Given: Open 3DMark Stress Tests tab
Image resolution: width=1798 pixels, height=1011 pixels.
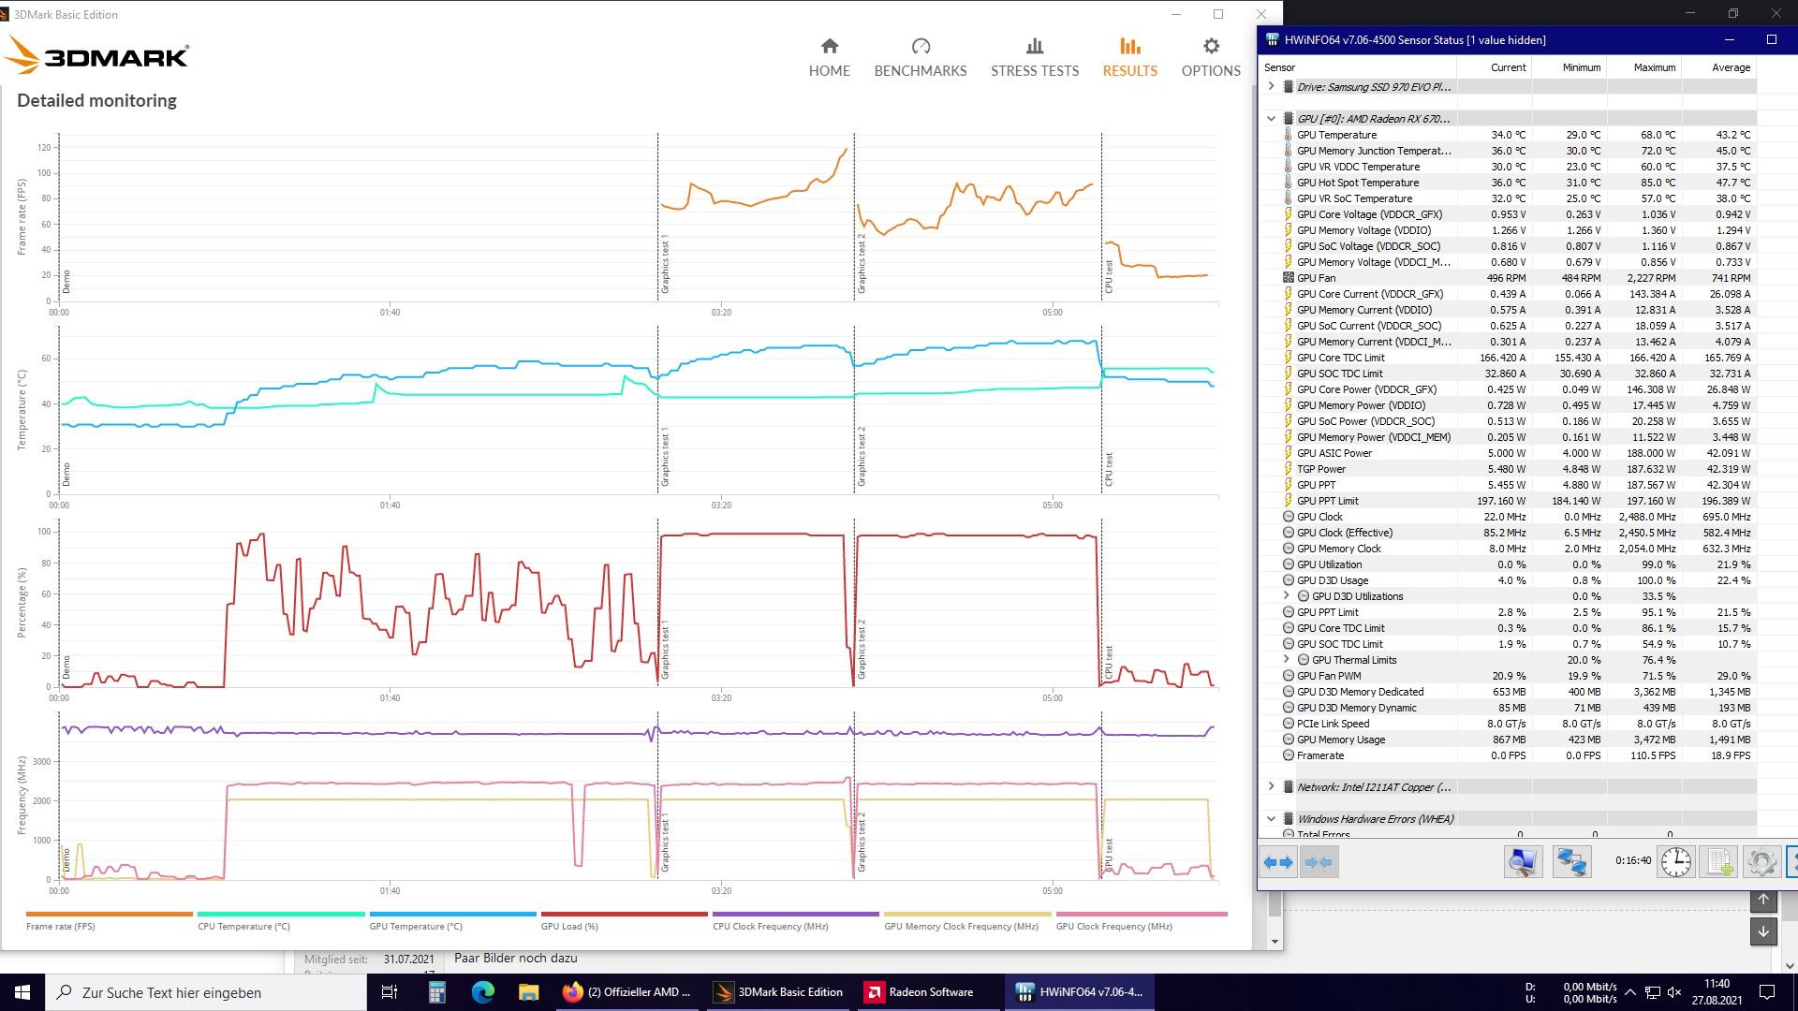Looking at the screenshot, I should pos(1034,57).
